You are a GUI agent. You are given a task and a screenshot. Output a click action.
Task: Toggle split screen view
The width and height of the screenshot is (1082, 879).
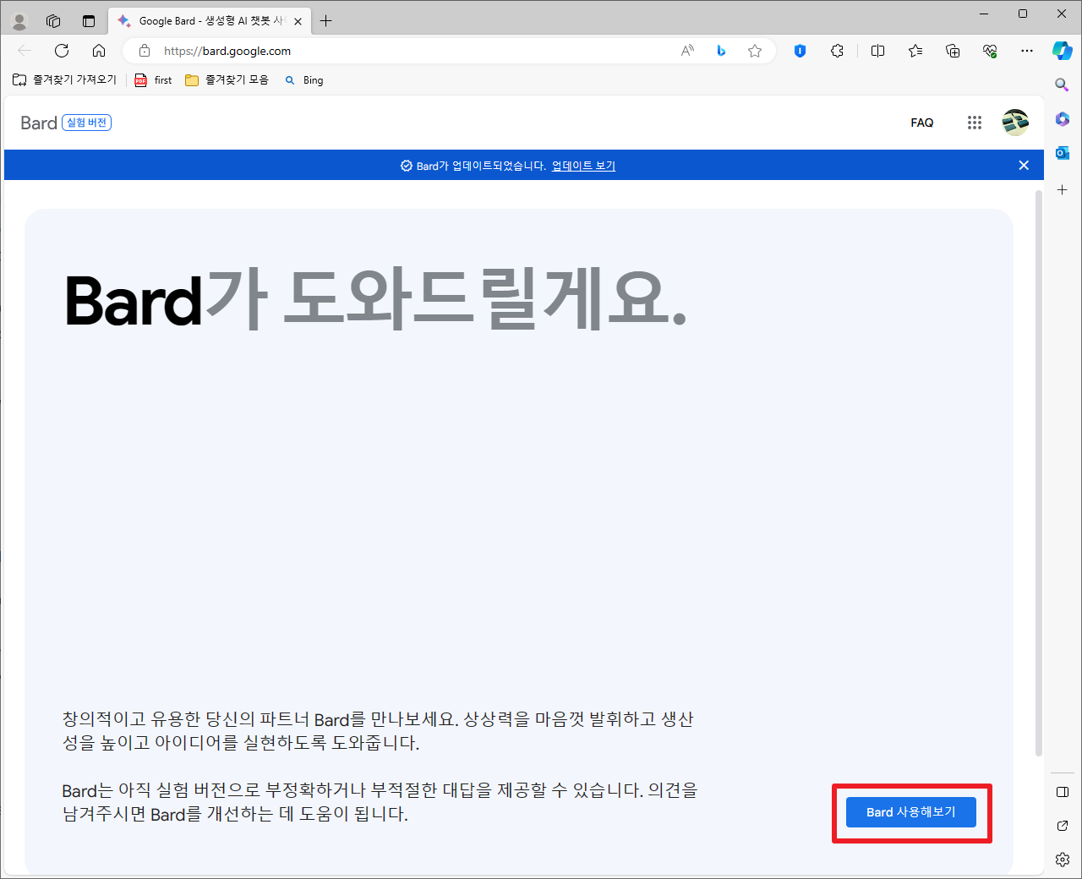(x=878, y=51)
